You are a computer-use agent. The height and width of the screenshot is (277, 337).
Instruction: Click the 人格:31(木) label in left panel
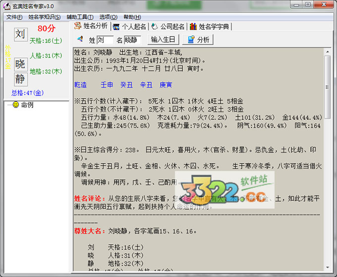pos(46,55)
